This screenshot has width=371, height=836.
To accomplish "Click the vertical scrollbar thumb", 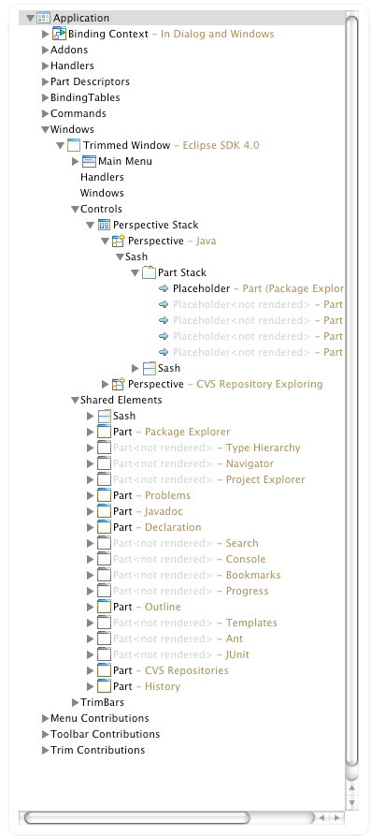I will tap(351, 389).
